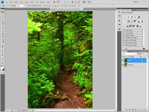Select the Eraser tool

[x=3, y=39]
